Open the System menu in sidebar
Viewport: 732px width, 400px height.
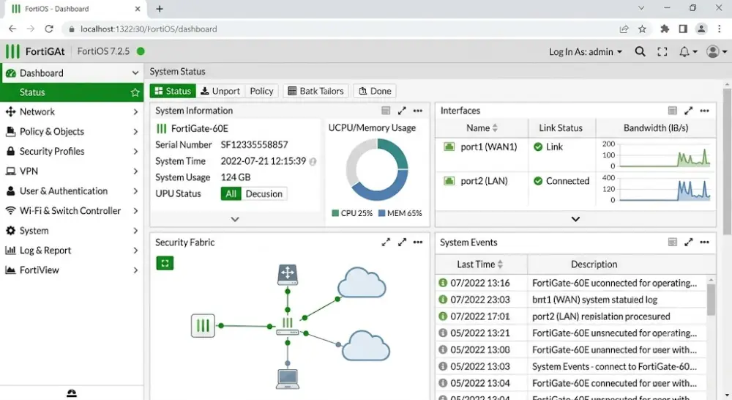[x=72, y=231]
